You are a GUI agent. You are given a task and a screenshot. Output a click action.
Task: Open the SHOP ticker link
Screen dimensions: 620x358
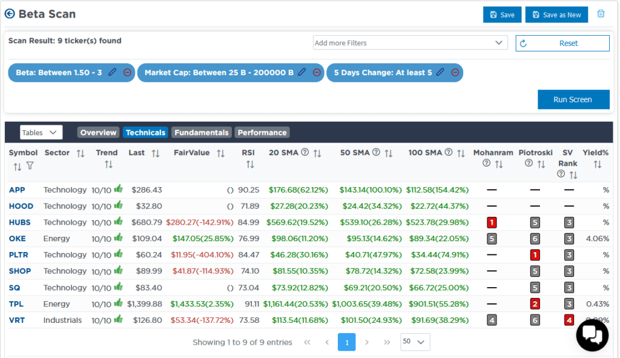pyautogui.click(x=20, y=271)
